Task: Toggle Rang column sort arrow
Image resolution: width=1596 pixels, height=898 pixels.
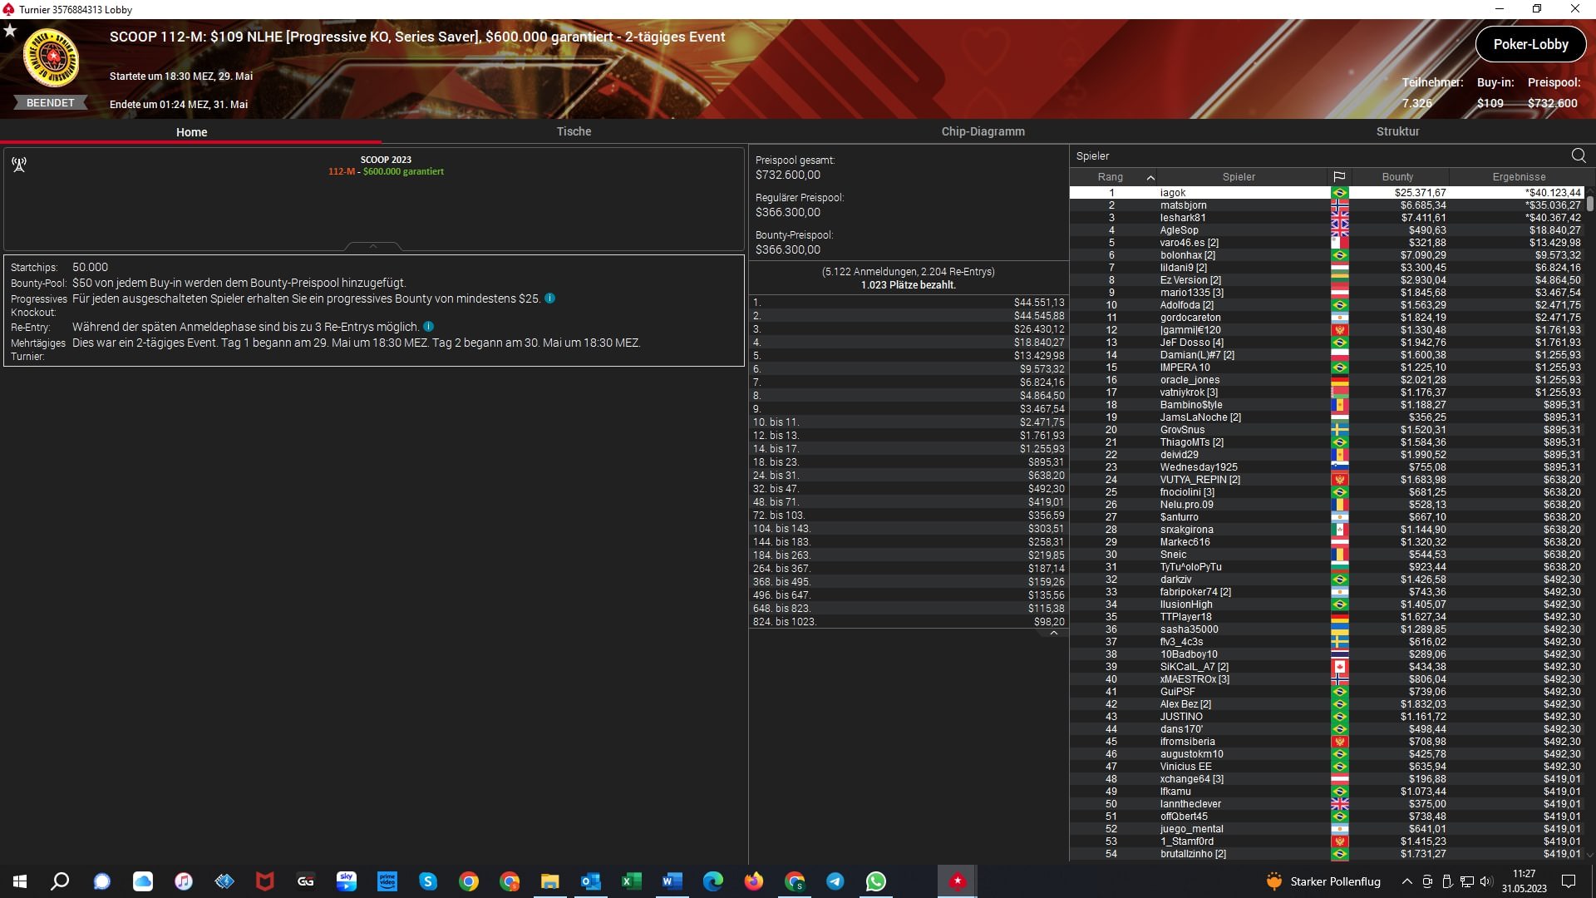Action: pos(1150,177)
